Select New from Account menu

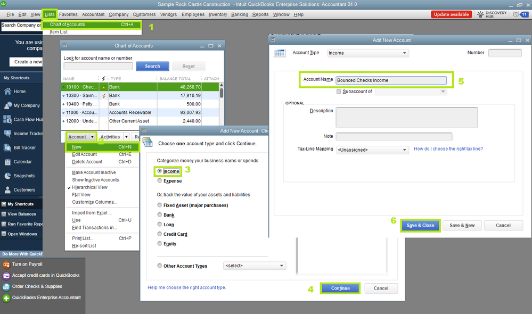coord(102,147)
